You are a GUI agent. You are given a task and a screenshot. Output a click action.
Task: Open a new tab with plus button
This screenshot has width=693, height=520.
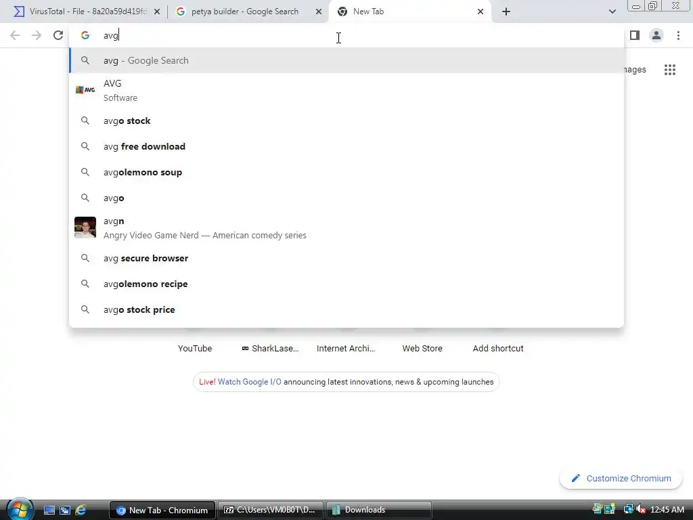coord(506,12)
